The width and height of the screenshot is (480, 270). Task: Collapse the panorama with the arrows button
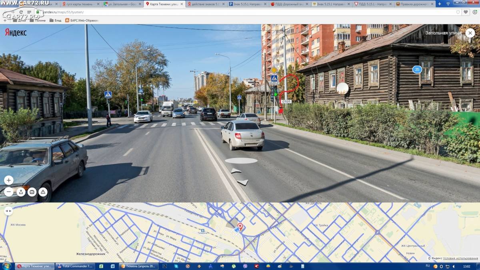(9, 212)
